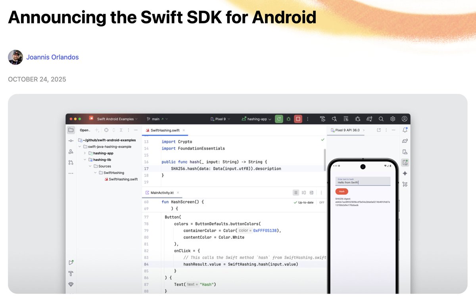
Task: Open the Build hammer tool window
Action: coord(71,273)
